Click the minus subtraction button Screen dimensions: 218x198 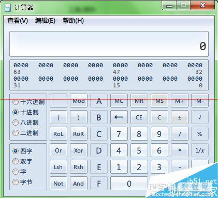coord(180,167)
